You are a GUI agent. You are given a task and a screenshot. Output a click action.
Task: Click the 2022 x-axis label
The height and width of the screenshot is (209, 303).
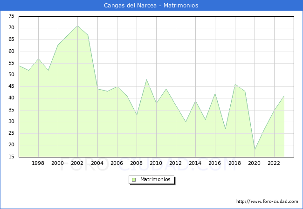tap(274, 163)
